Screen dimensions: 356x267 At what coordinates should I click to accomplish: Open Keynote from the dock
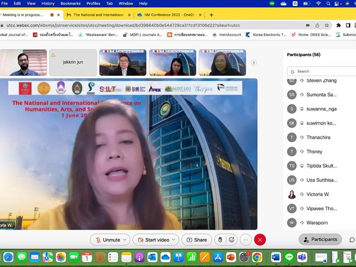(x=179, y=257)
